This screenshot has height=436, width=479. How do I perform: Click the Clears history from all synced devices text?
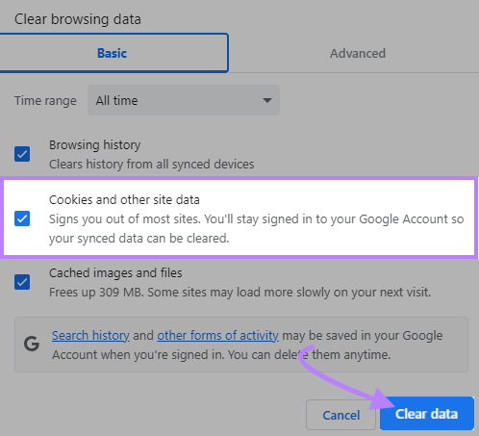(x=151, y=165)
